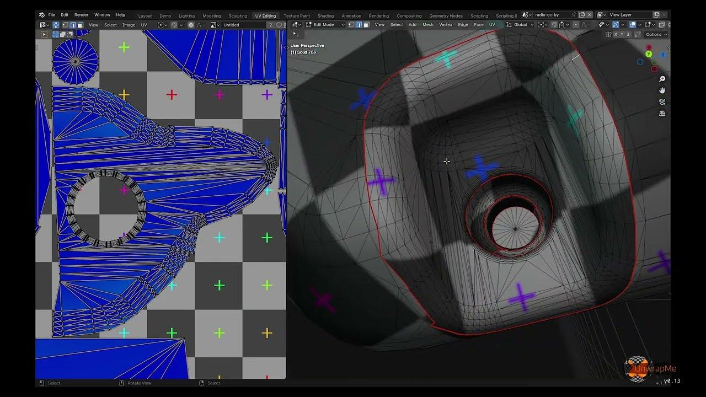Select the box select tool in the UV editor
The height and width of the screenshot is (397, 706).
(56, 34)
